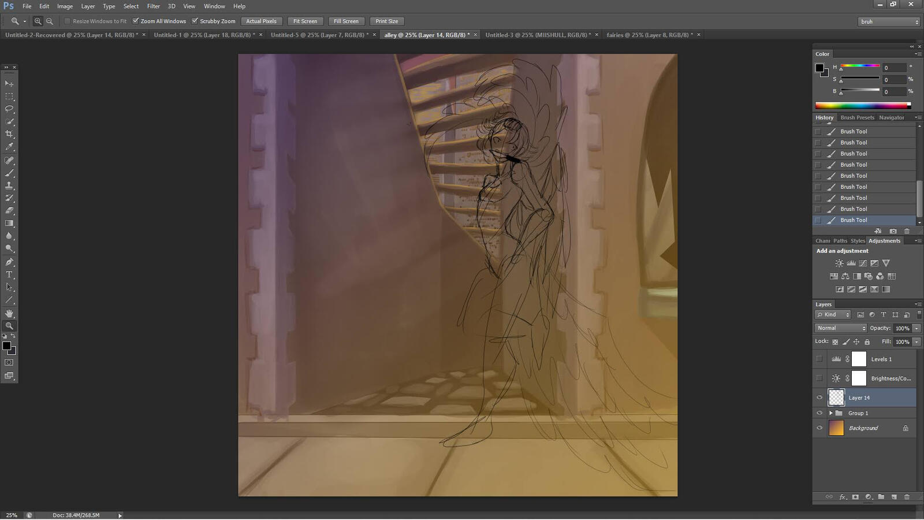Image resolution: width=924 pixels, height=520 pixels.
Task: Open the blend mode Normal dropdown
Action: pos(841,328)
